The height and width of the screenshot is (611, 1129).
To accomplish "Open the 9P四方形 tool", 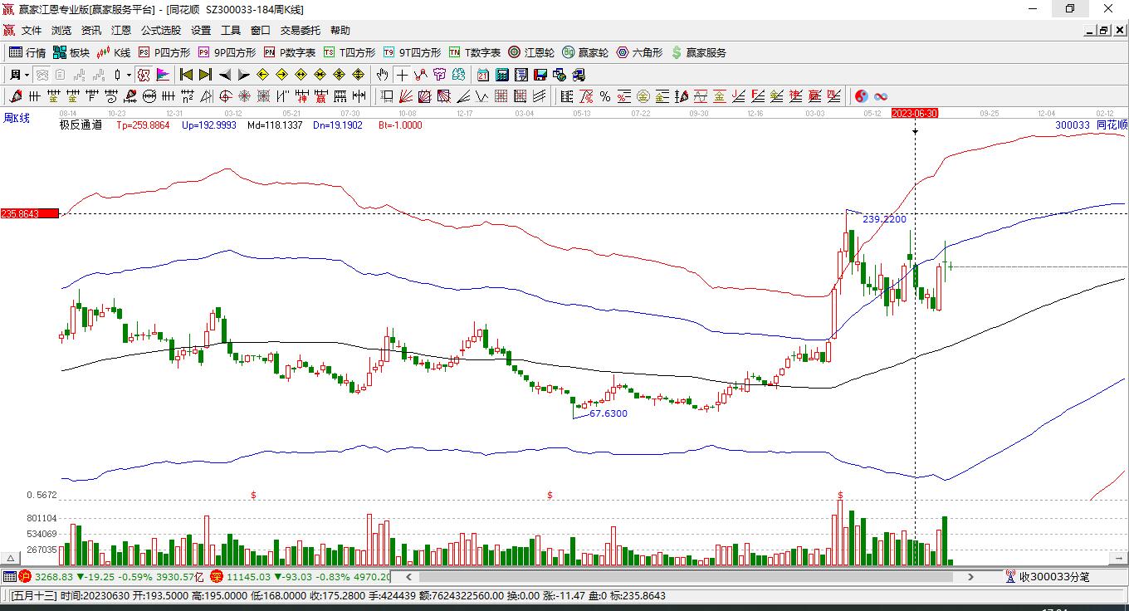I will pyautogui.click(x=227, y=52).
